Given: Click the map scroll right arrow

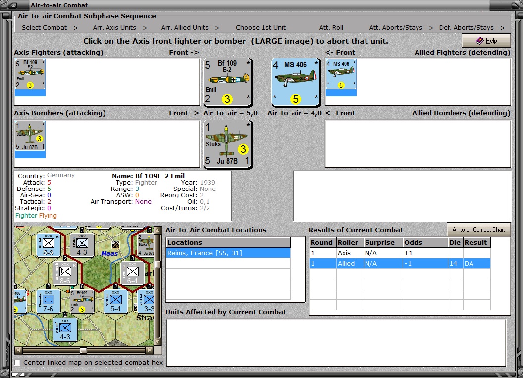Looking at the screenshot, I should pos(150,350).
